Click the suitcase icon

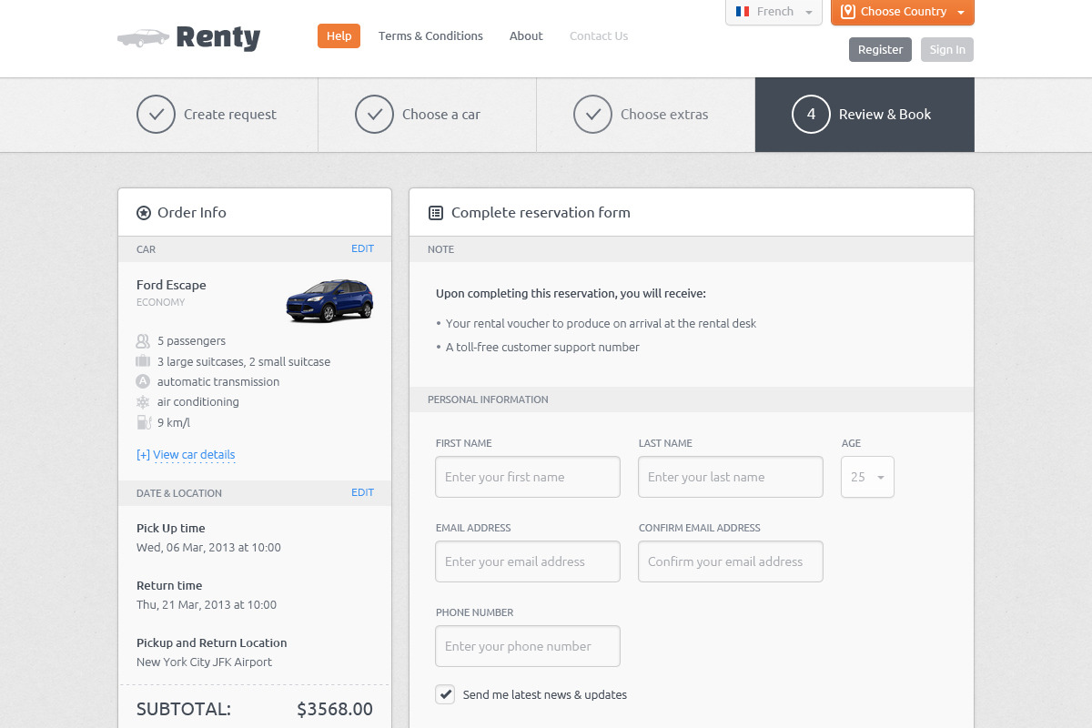[x=143, y=361]
